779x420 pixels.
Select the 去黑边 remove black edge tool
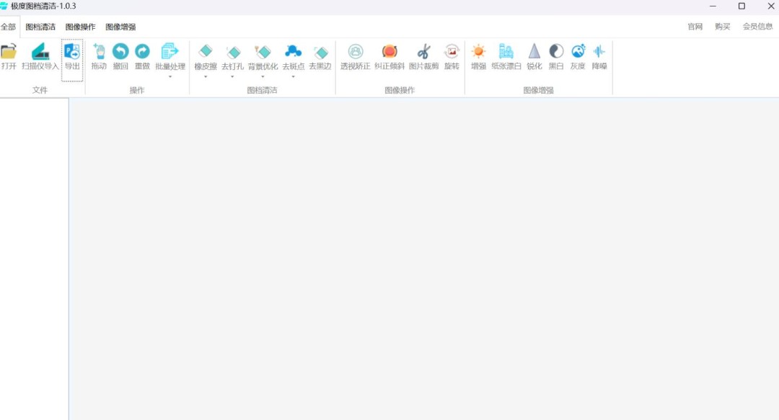(320, 52)
